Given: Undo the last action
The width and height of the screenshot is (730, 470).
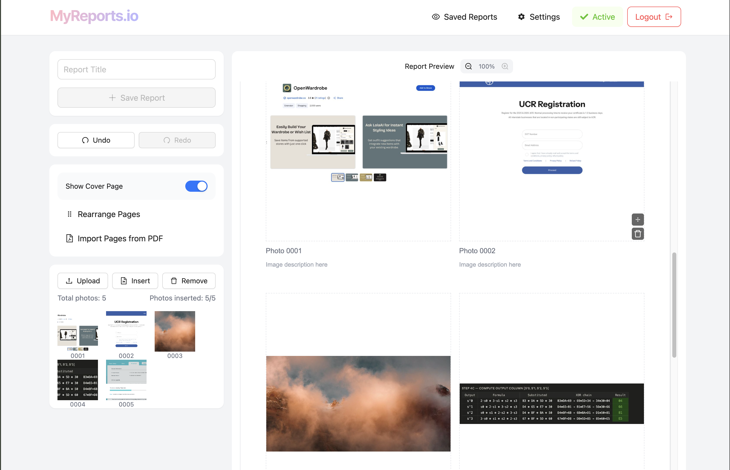Looking at the screenshot, I should (x=96, y=140).
